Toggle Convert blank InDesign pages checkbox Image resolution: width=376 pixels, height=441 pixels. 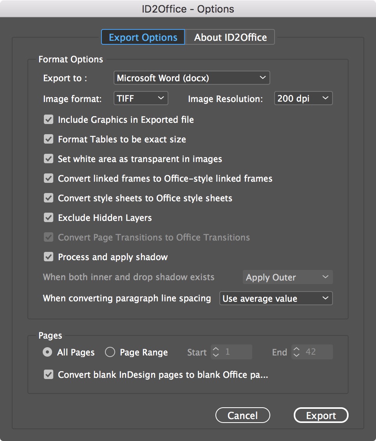pyautogui.click(x=49, y=375)
